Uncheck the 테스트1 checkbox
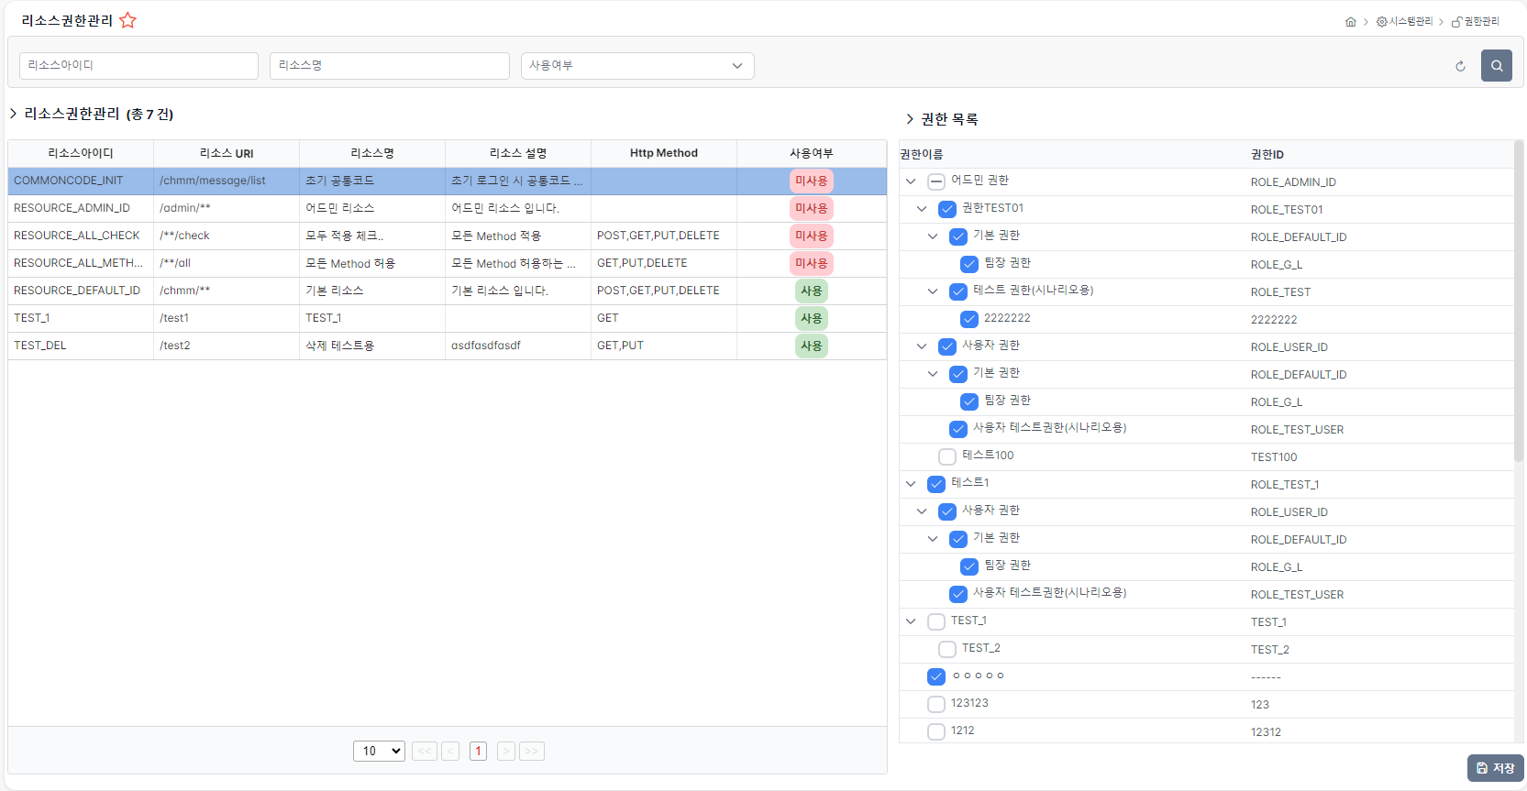 point(936,484)
